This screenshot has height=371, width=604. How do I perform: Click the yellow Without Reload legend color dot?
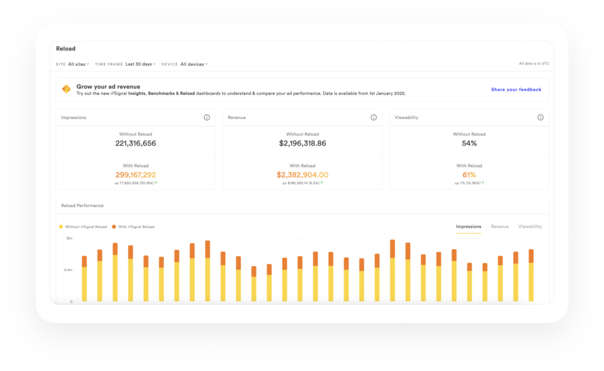(61, 227)
